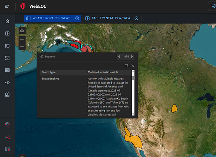Screen dimensions: 216x157
Task: Reset map to default home view
Action: (22, 31)
